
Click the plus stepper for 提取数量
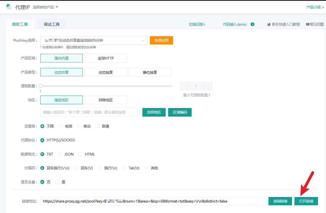click(x=208, y=86)
